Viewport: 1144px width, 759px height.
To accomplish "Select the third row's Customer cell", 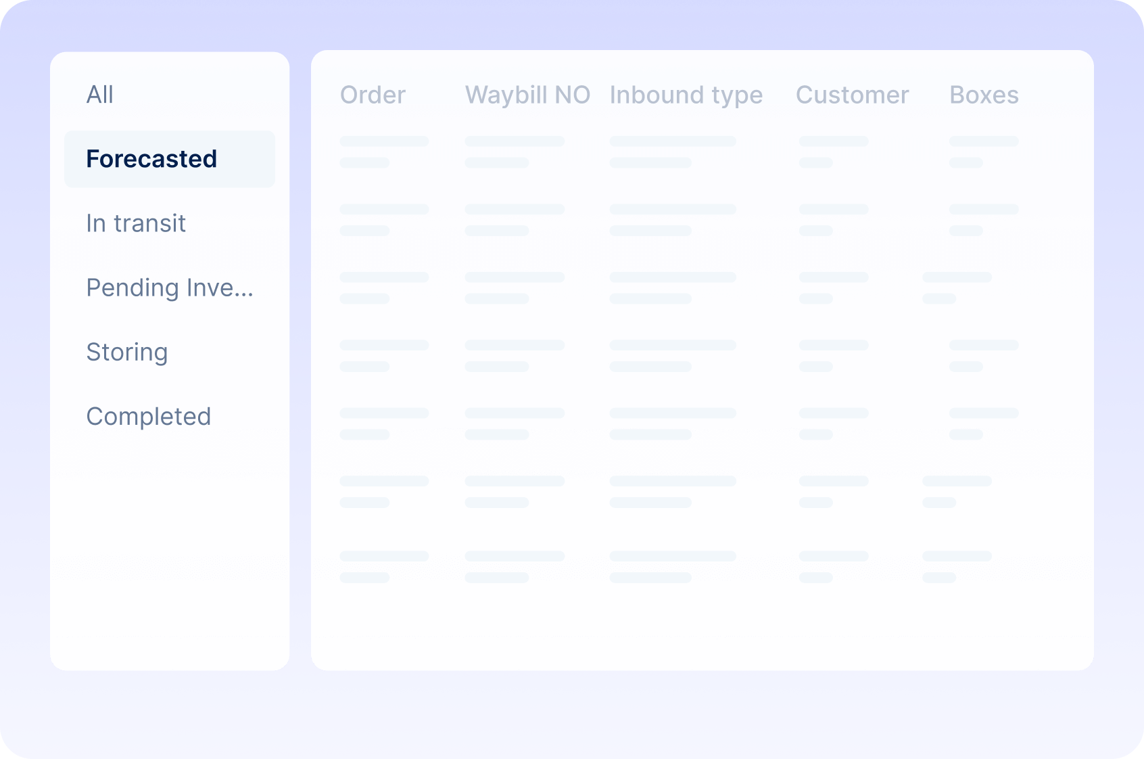I will (833, 287).
